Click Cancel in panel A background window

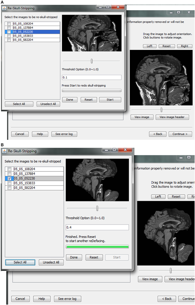point(20,134)
